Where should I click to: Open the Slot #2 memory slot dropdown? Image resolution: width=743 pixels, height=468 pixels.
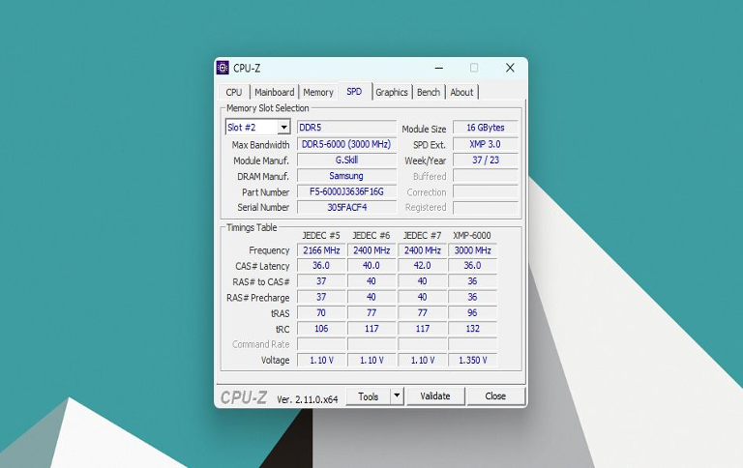pyautogui.click(x=257, y=127)
